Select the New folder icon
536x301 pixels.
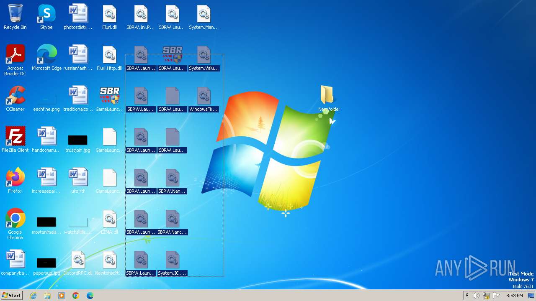[x=329, y=99]
